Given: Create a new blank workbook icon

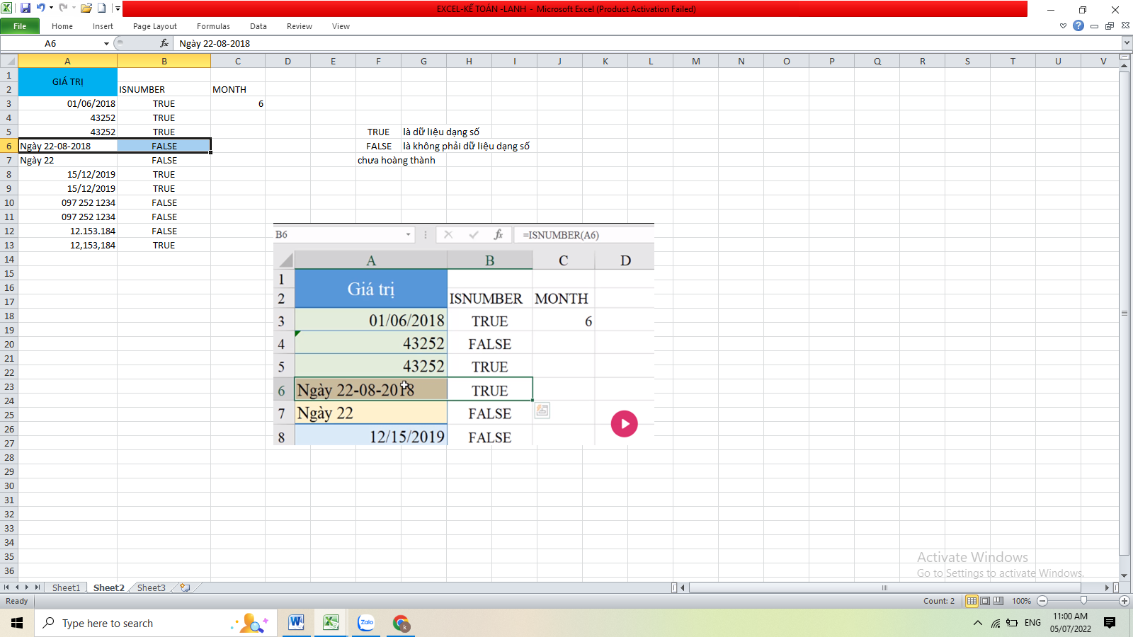Looking at the screenshot, I should [102, 8].
